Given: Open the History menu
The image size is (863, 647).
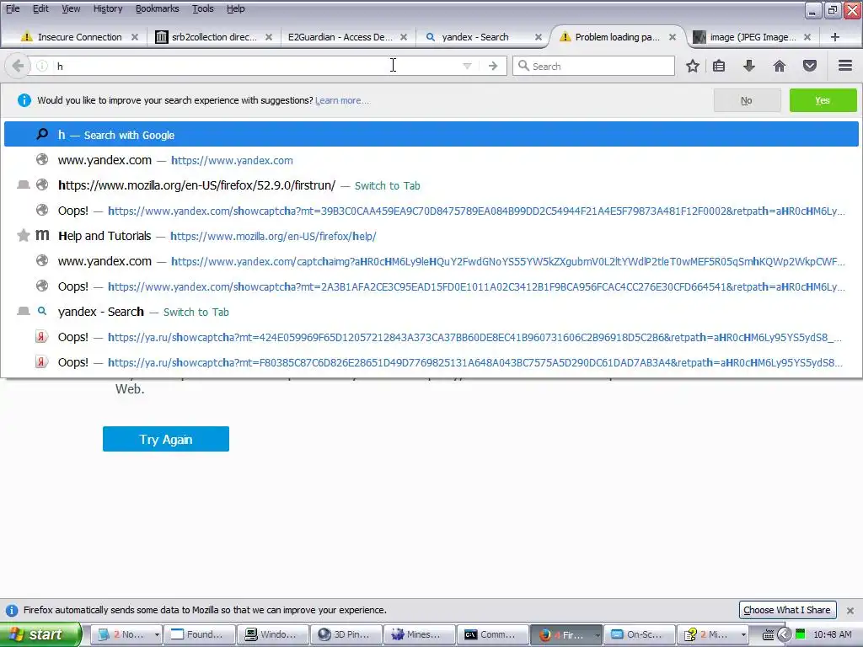Looking at the screenshot, I should pos(108,8).
